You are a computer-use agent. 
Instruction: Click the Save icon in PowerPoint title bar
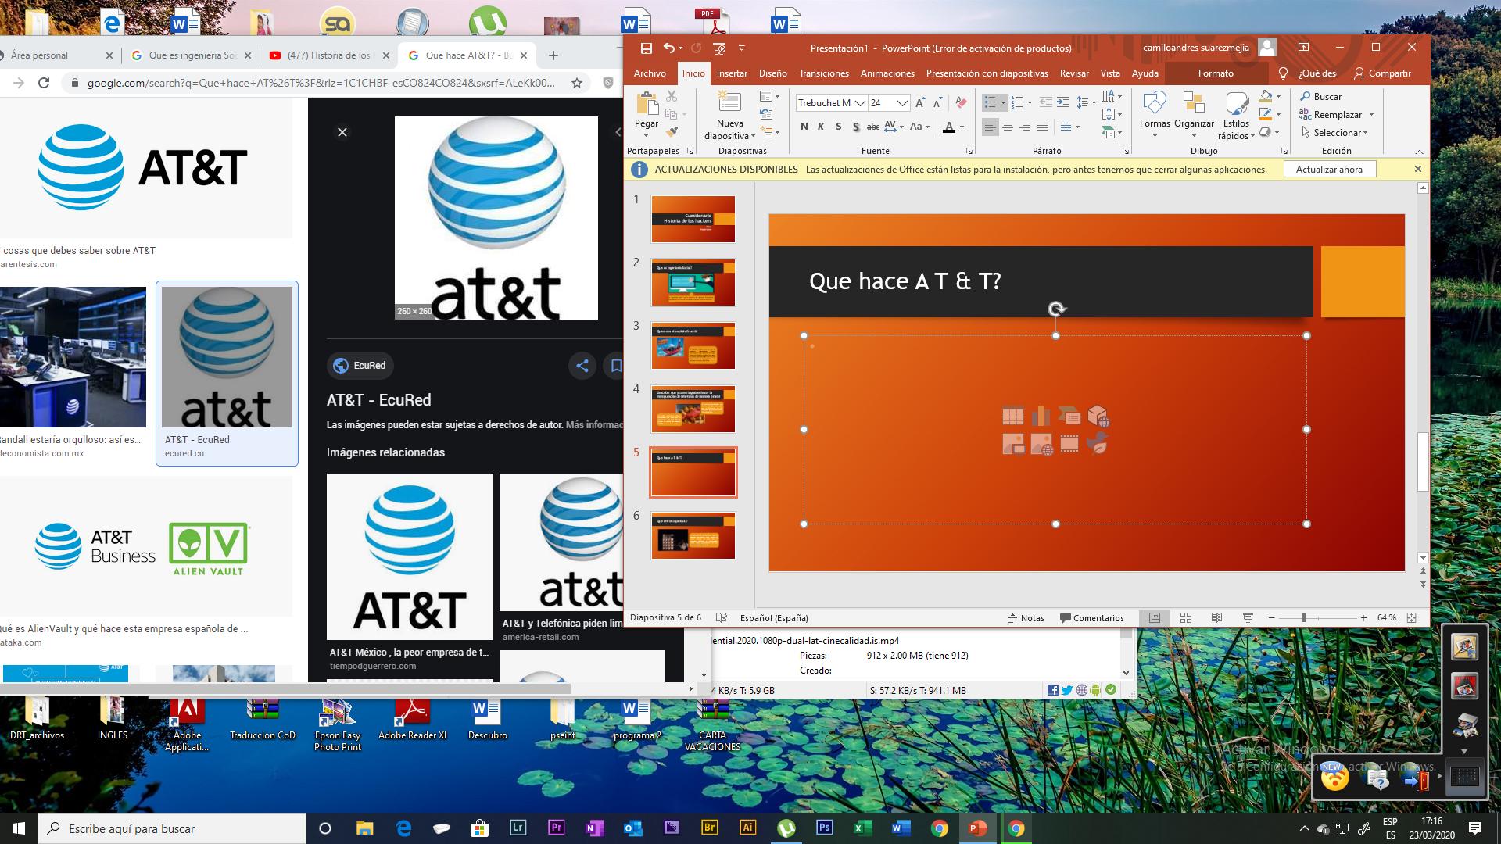tap(647, 48)
